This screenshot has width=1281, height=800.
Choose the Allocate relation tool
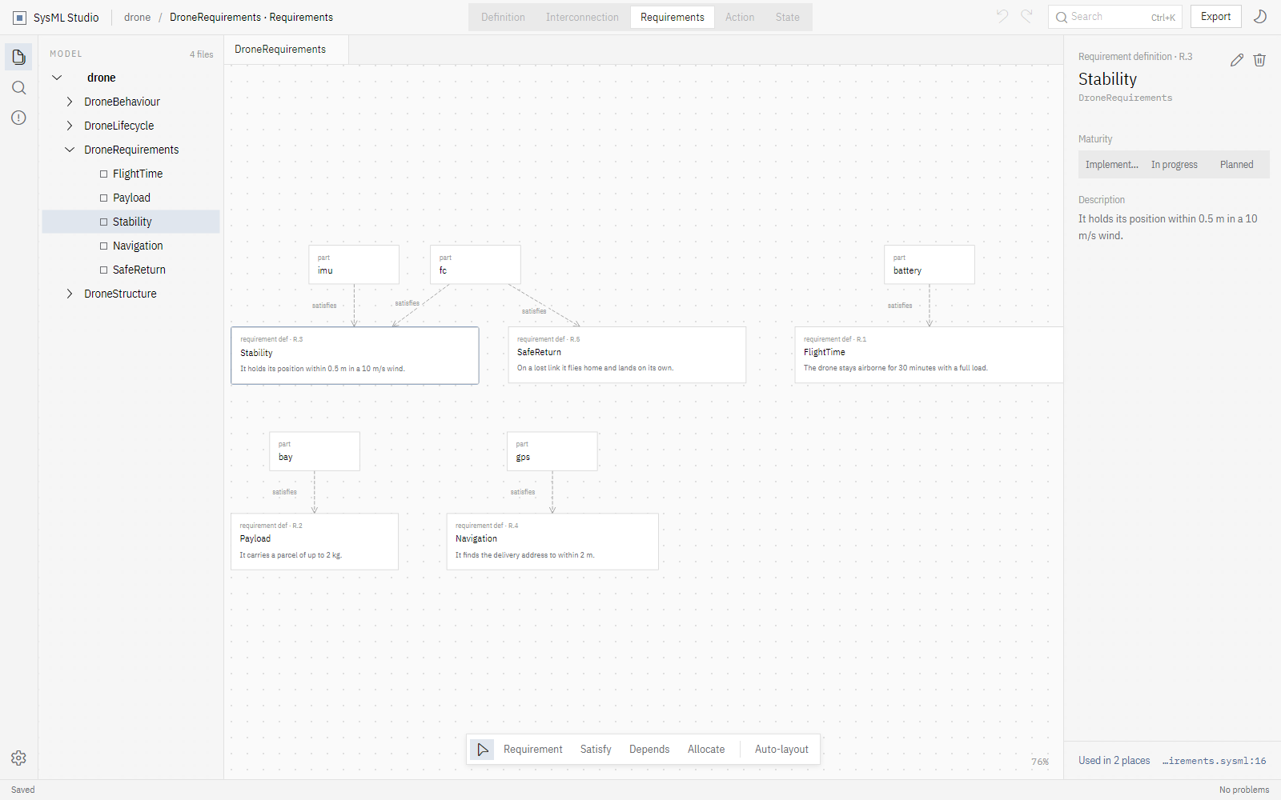(706, 750)
